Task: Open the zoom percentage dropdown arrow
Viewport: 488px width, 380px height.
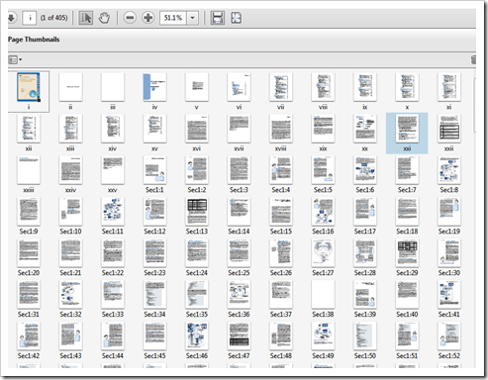Action: (192, 18)
